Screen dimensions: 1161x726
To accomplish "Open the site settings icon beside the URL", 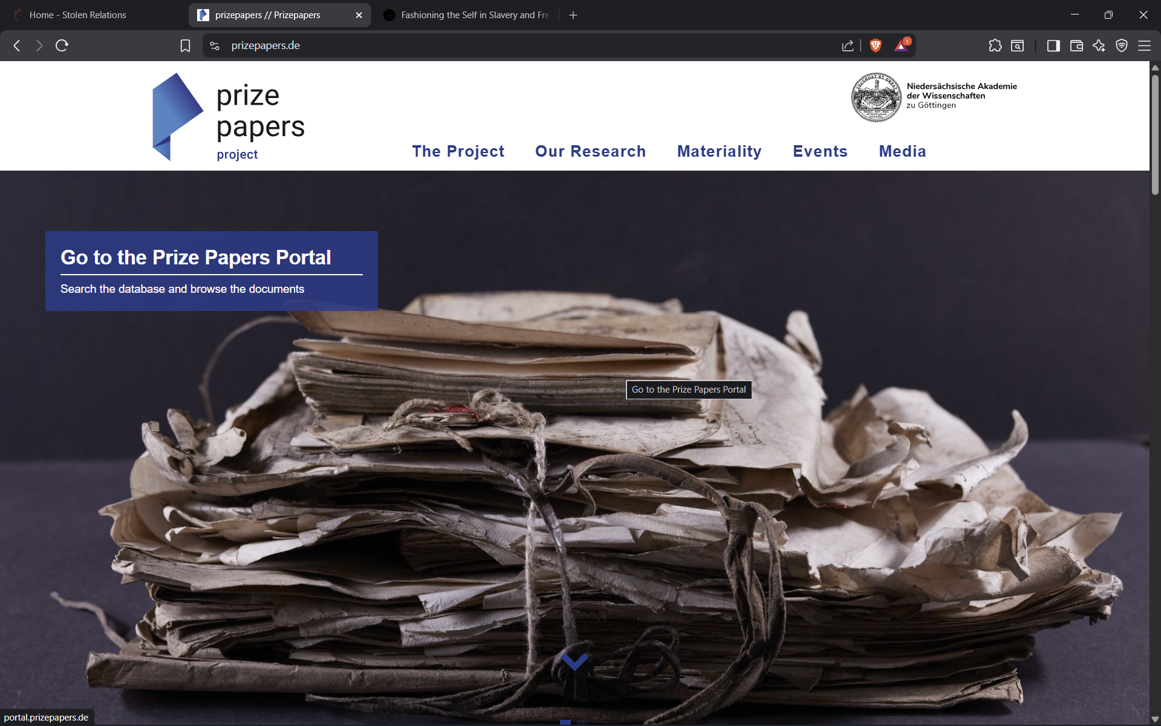I will (214, 45).
